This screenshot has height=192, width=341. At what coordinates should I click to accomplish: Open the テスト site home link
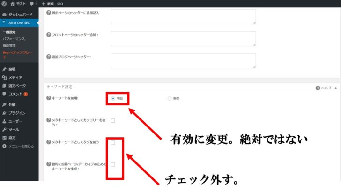click(x=18, y=4)
